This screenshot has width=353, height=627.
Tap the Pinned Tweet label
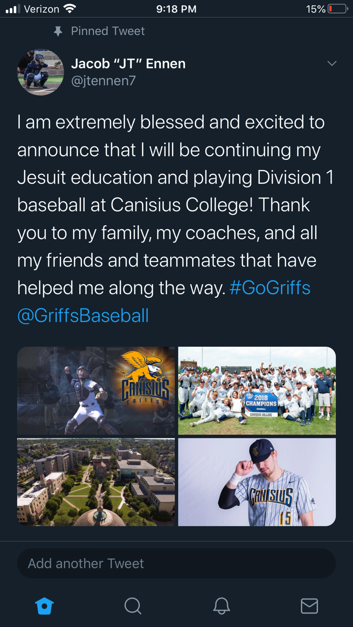(x=108, y=31)
